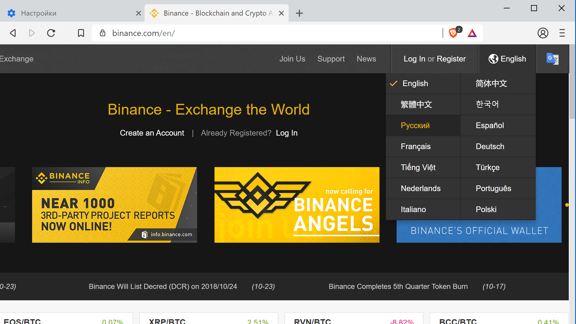Open the XRP/BTC market card
This screenshot has width=576, height=324.
[x=209, y=318]
